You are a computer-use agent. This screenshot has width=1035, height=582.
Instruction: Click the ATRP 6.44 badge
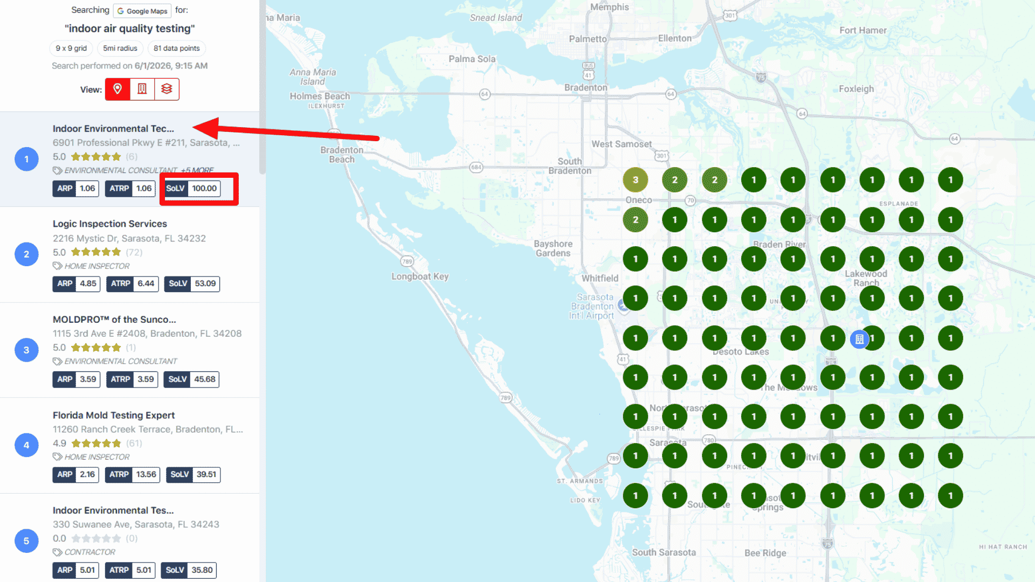(x=133, y=283)
